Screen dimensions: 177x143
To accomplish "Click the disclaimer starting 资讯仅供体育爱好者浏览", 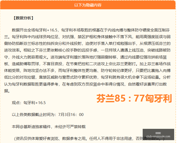I will point(89,139).
